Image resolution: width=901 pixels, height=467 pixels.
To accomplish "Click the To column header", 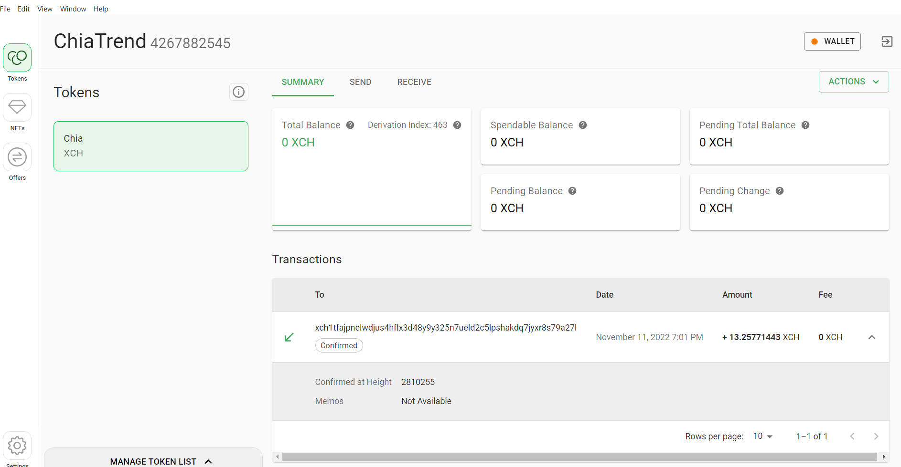I will (320, 295).
